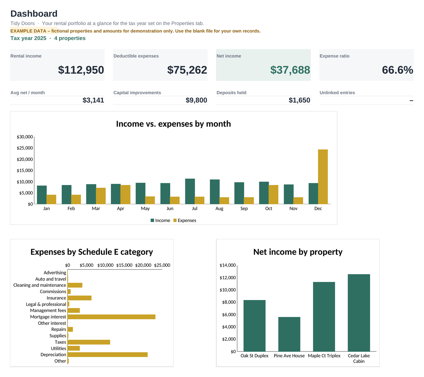424x377 pixels.
Task: Click the 'Income vs. expenses by month' chart title
Action: pos(174,124)
